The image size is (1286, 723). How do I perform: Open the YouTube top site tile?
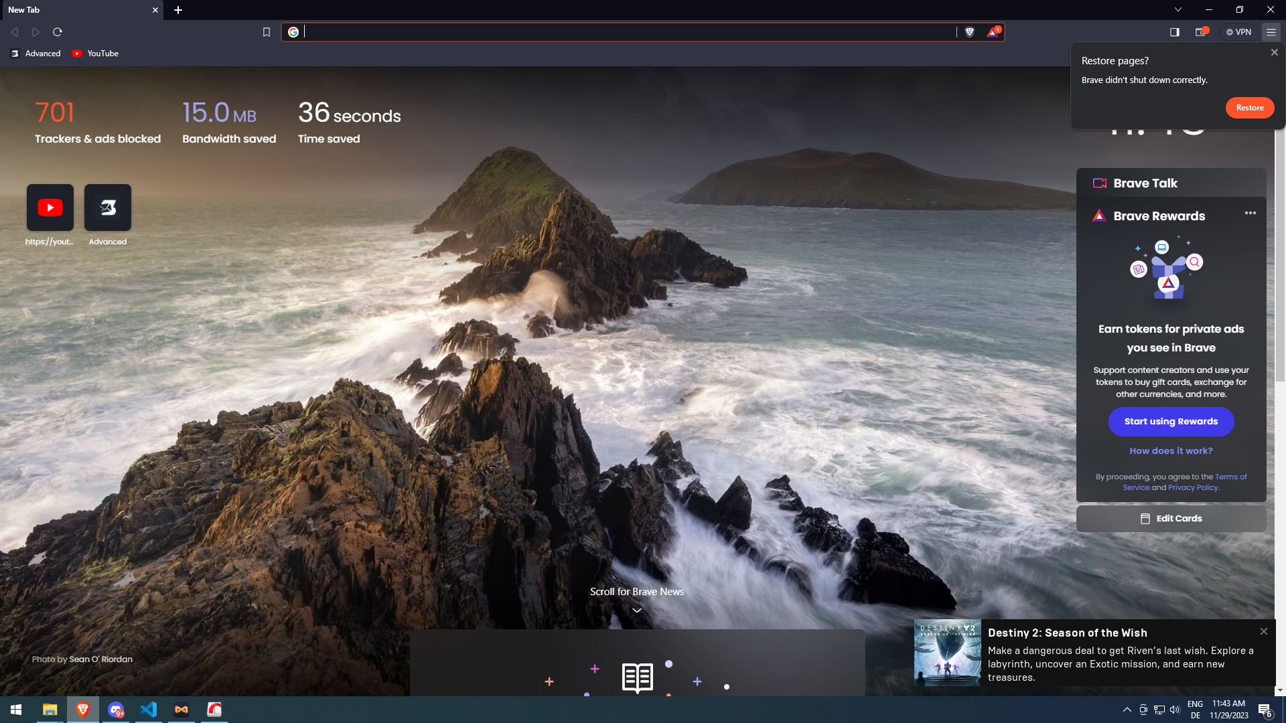tap(50, 208)
